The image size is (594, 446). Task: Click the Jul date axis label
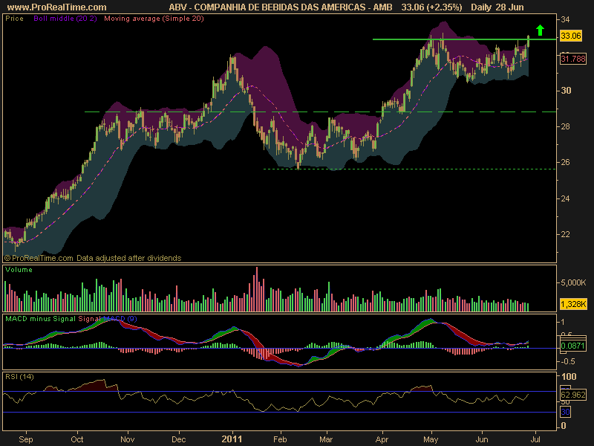(535, 439)
